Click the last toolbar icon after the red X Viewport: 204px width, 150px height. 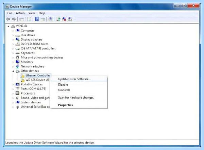[x=70, y=19]
